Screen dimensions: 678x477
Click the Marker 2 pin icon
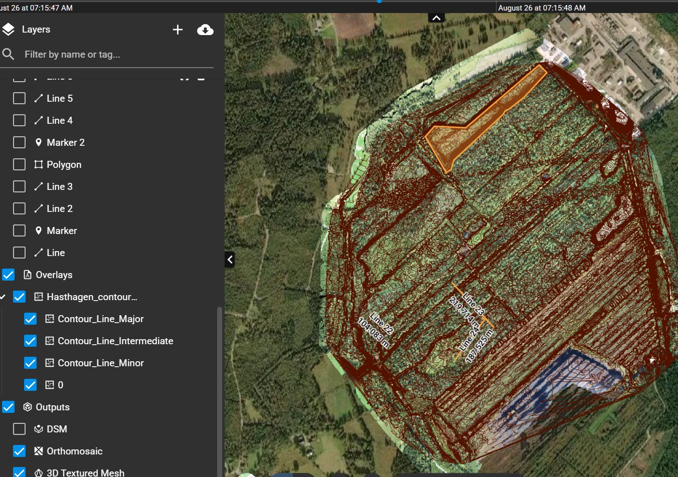[x=38, y=142]
